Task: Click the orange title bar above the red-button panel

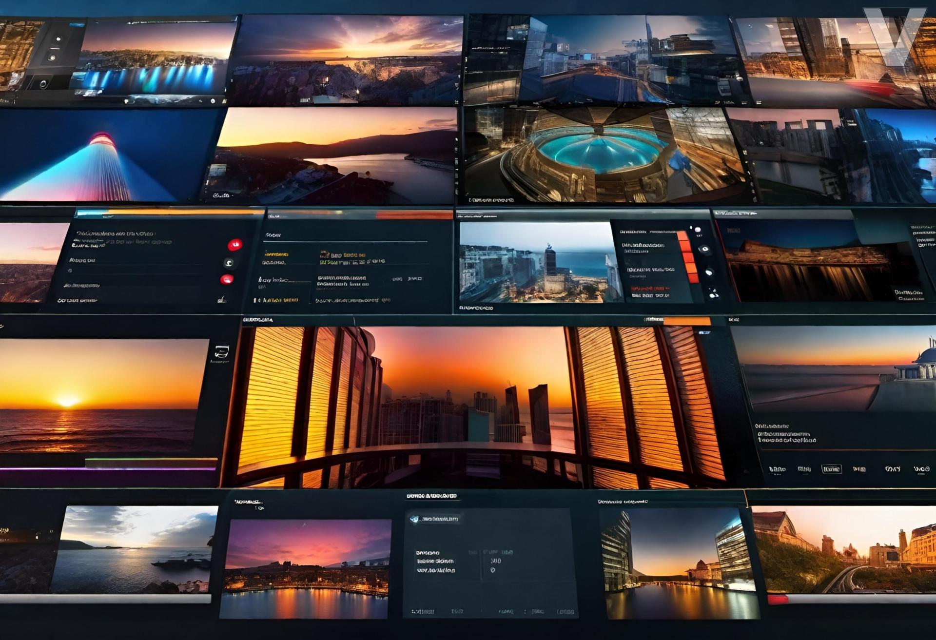Action: [x=185, y=213]
